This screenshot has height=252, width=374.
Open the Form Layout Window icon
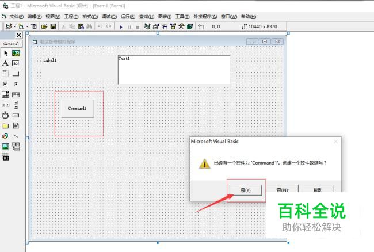point(165,26)
